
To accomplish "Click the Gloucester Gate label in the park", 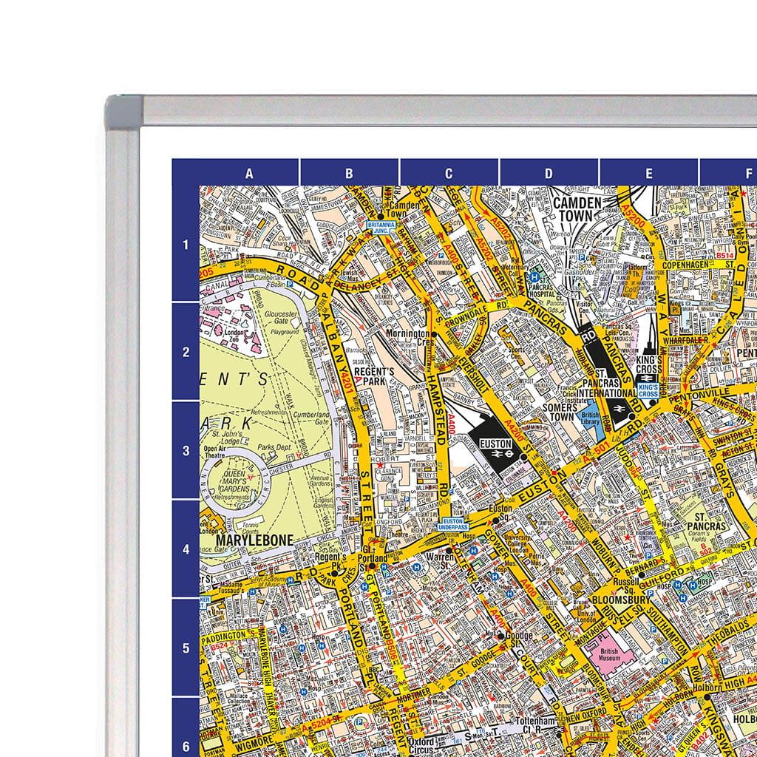I will [x=281, y=317].
